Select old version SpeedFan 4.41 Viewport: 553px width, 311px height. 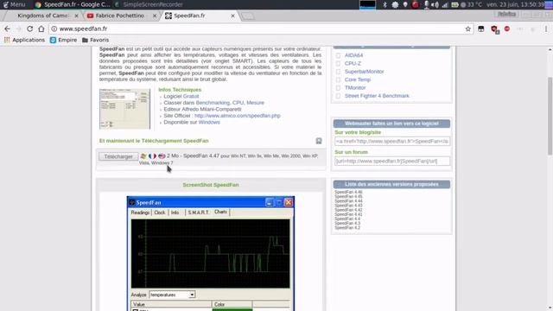[x=348, y=214]
